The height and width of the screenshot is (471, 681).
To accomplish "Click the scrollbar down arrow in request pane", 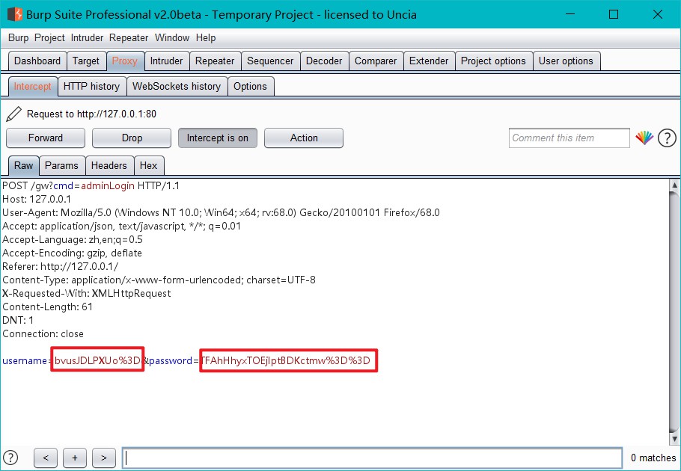I will [674, 439].
